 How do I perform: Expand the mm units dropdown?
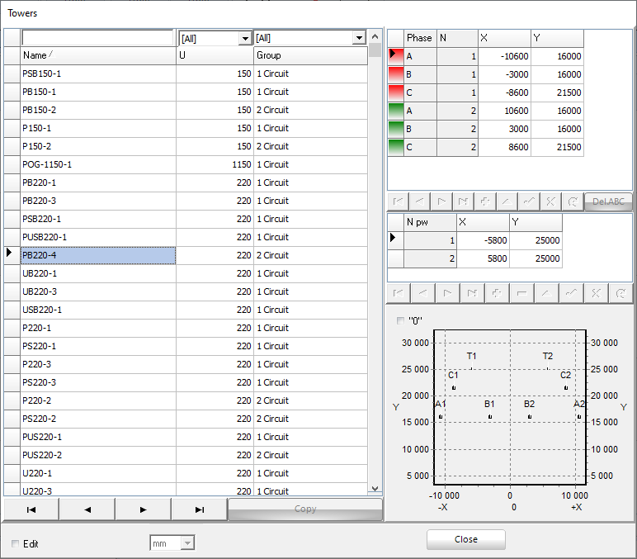(187, 542)
